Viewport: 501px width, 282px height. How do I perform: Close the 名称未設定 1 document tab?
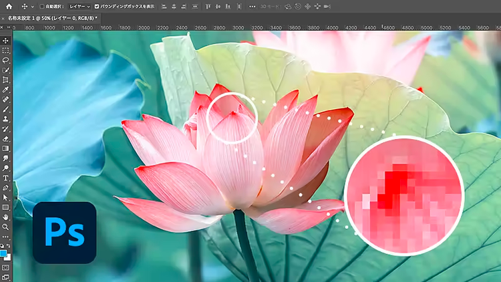click(x=5, y=18)
